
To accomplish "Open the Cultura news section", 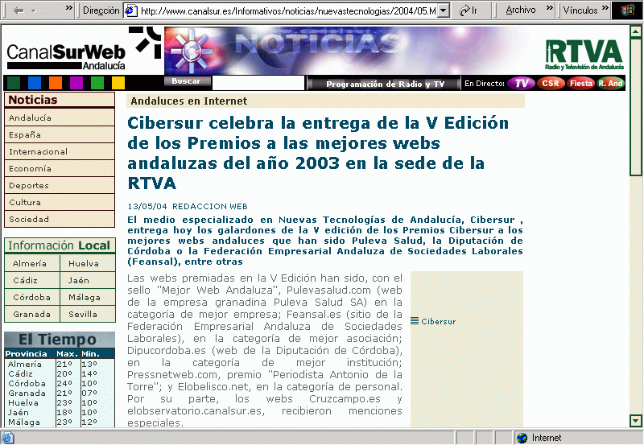I will (x=59, y=202).
